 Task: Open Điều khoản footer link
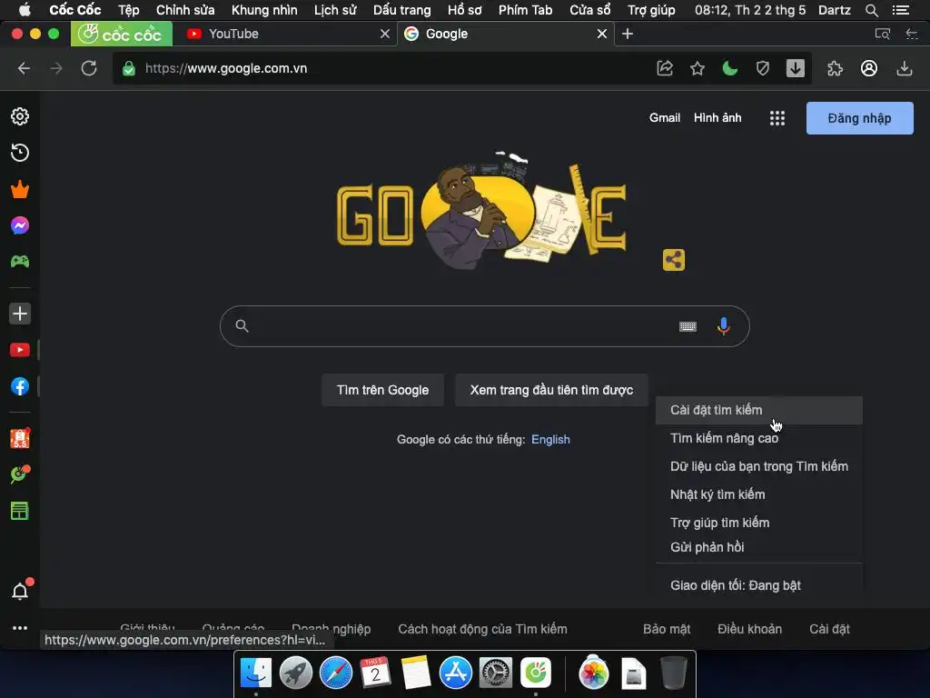point(749,629)
